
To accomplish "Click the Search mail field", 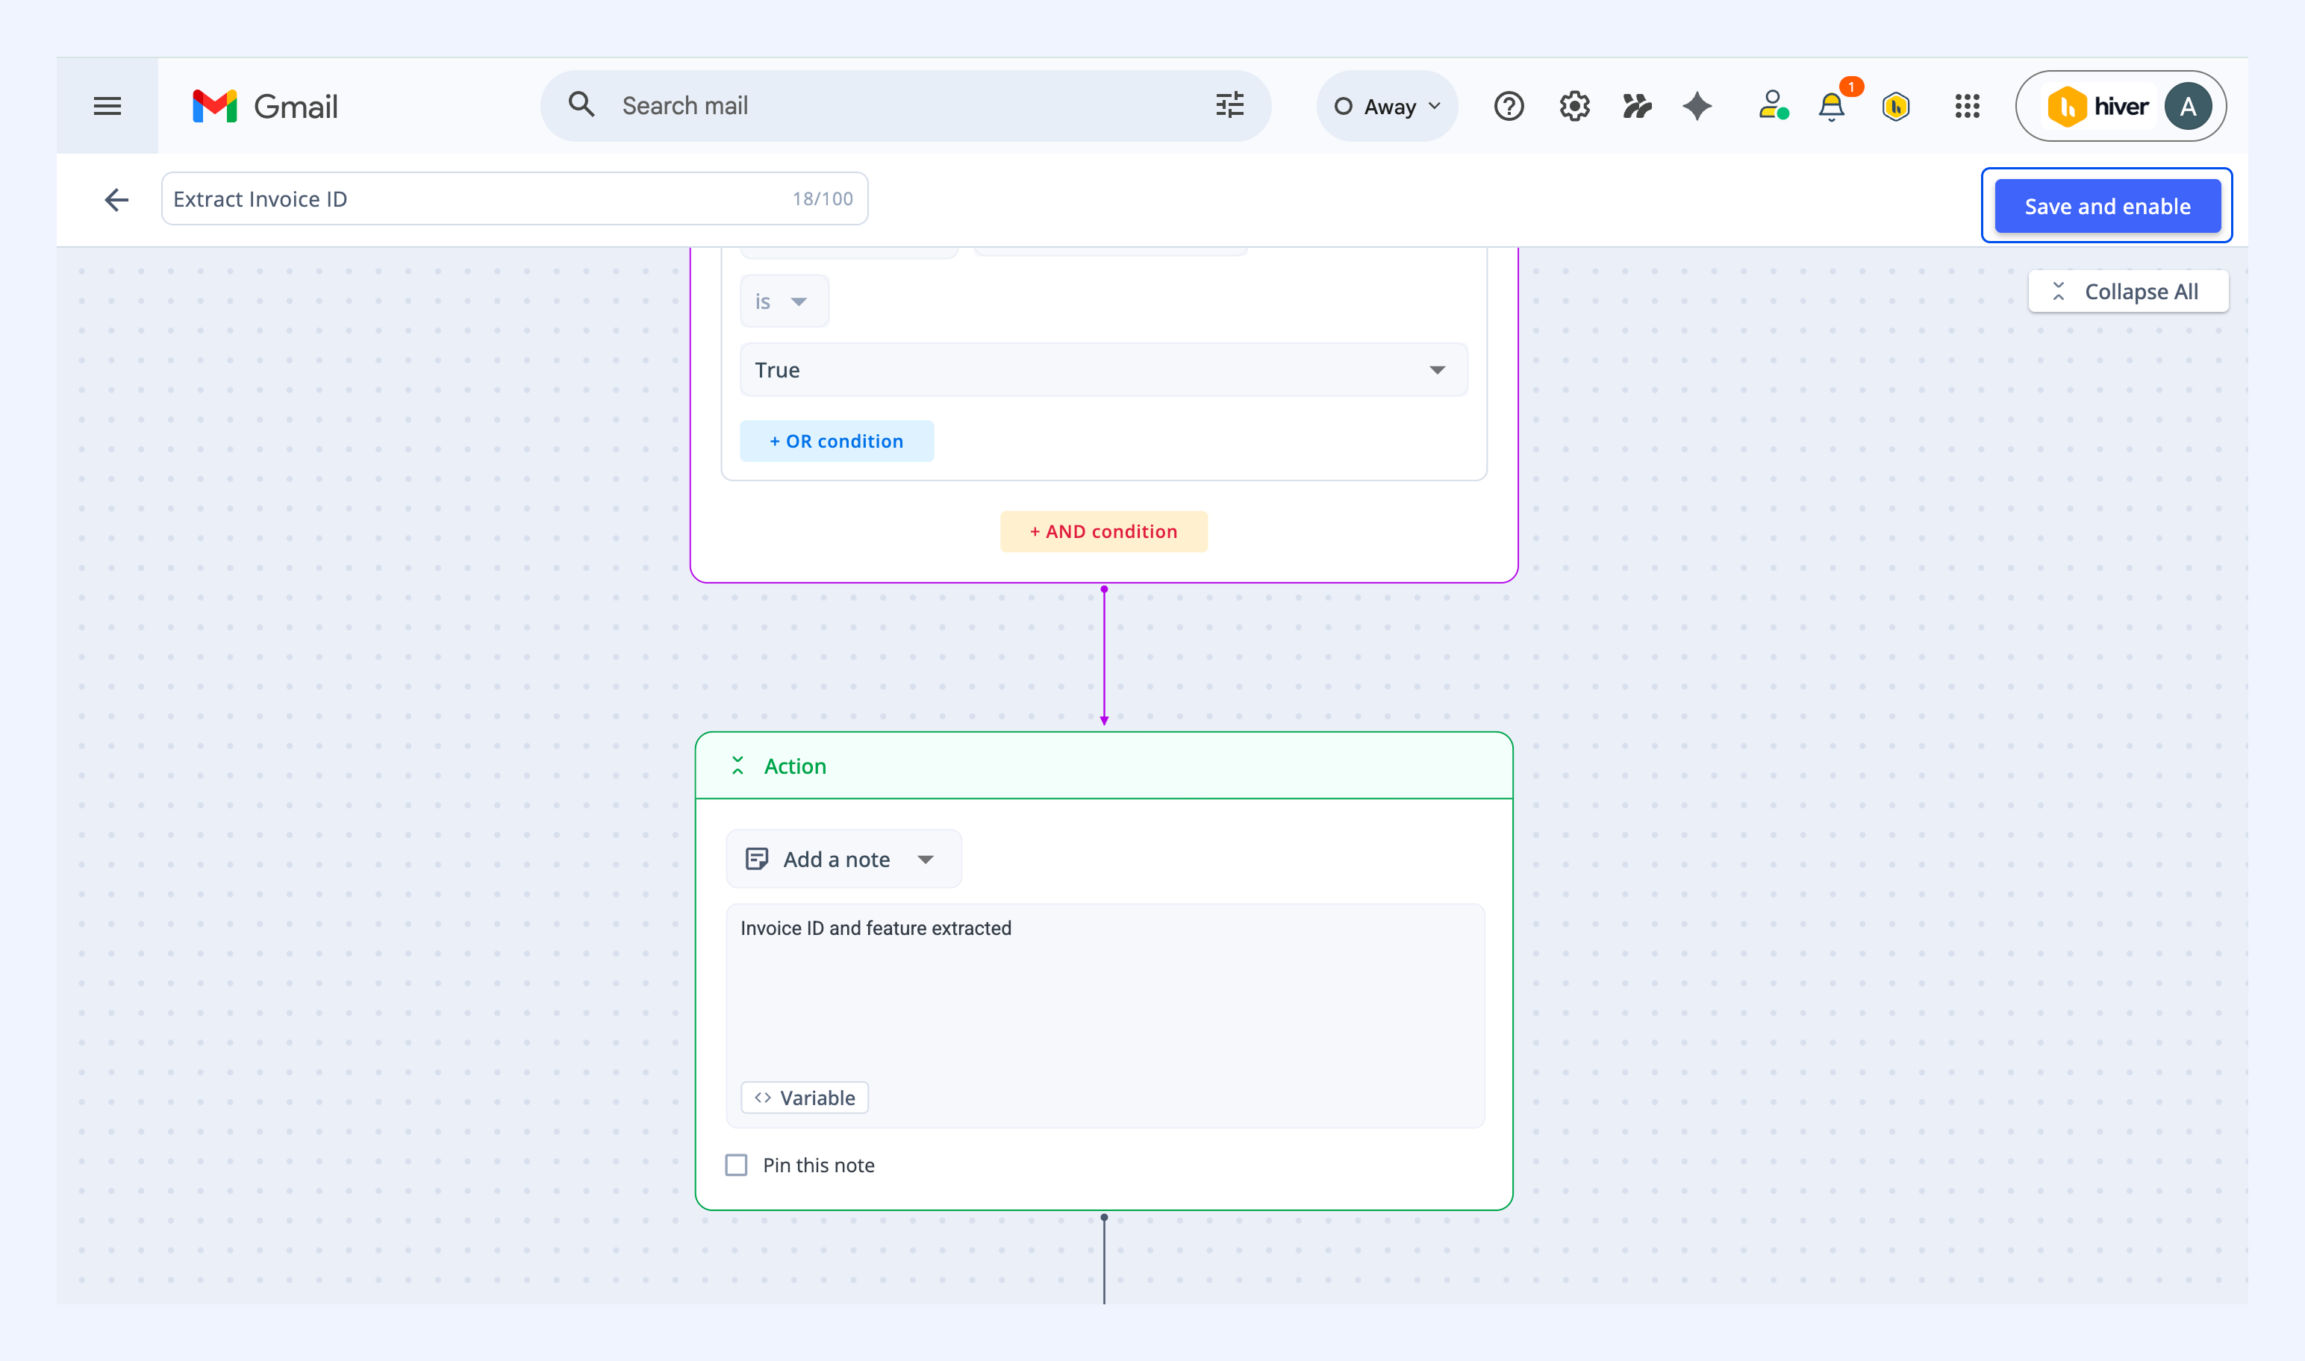I will pos(905,107).
